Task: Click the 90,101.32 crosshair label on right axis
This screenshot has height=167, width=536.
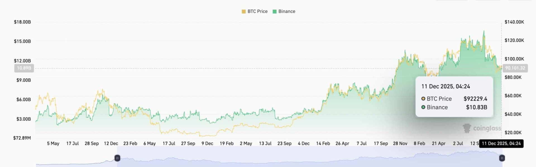Action: click(515, 68)
